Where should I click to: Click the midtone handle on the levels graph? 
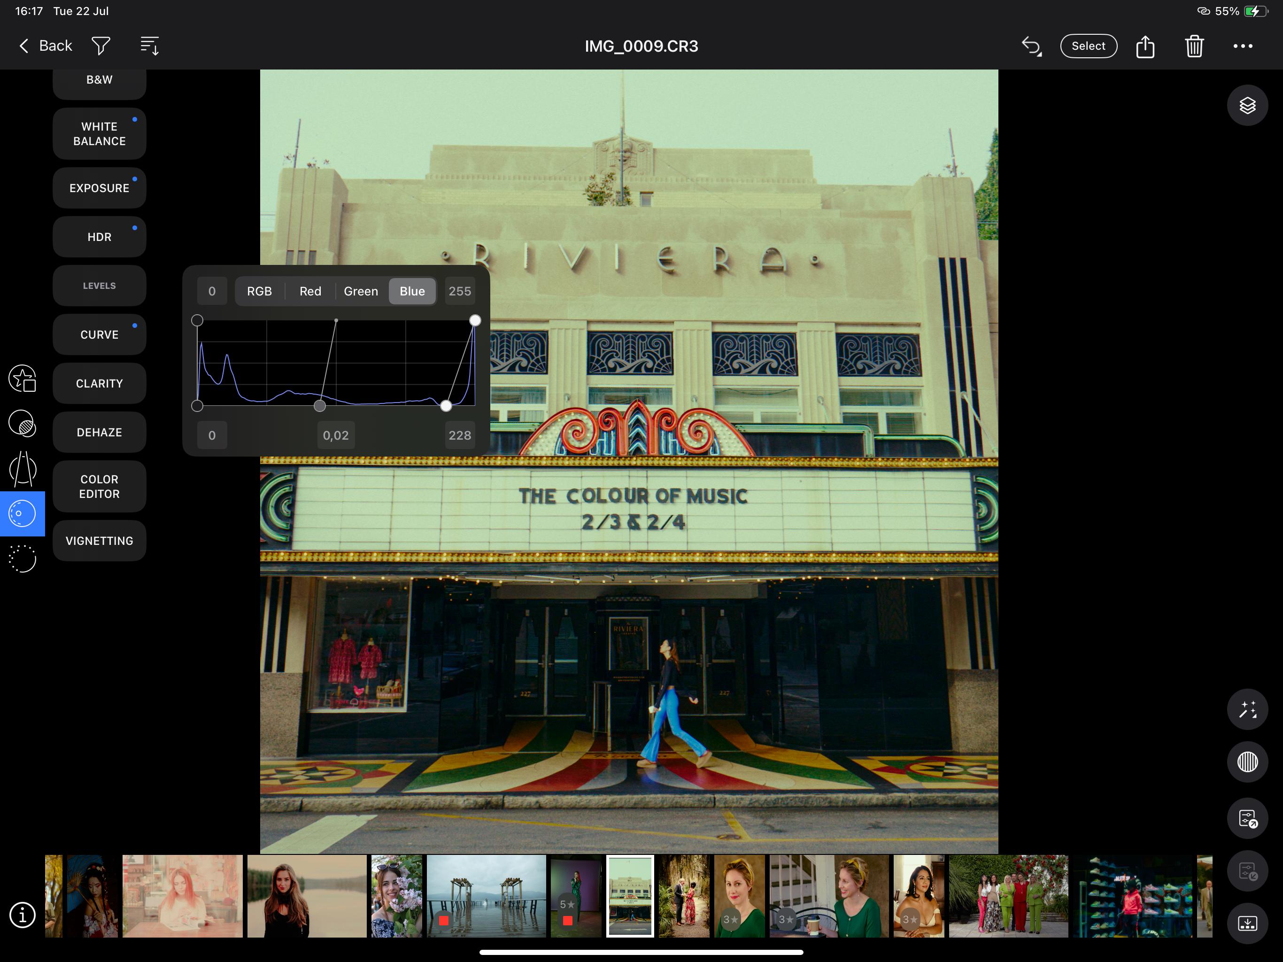(320, 405)
